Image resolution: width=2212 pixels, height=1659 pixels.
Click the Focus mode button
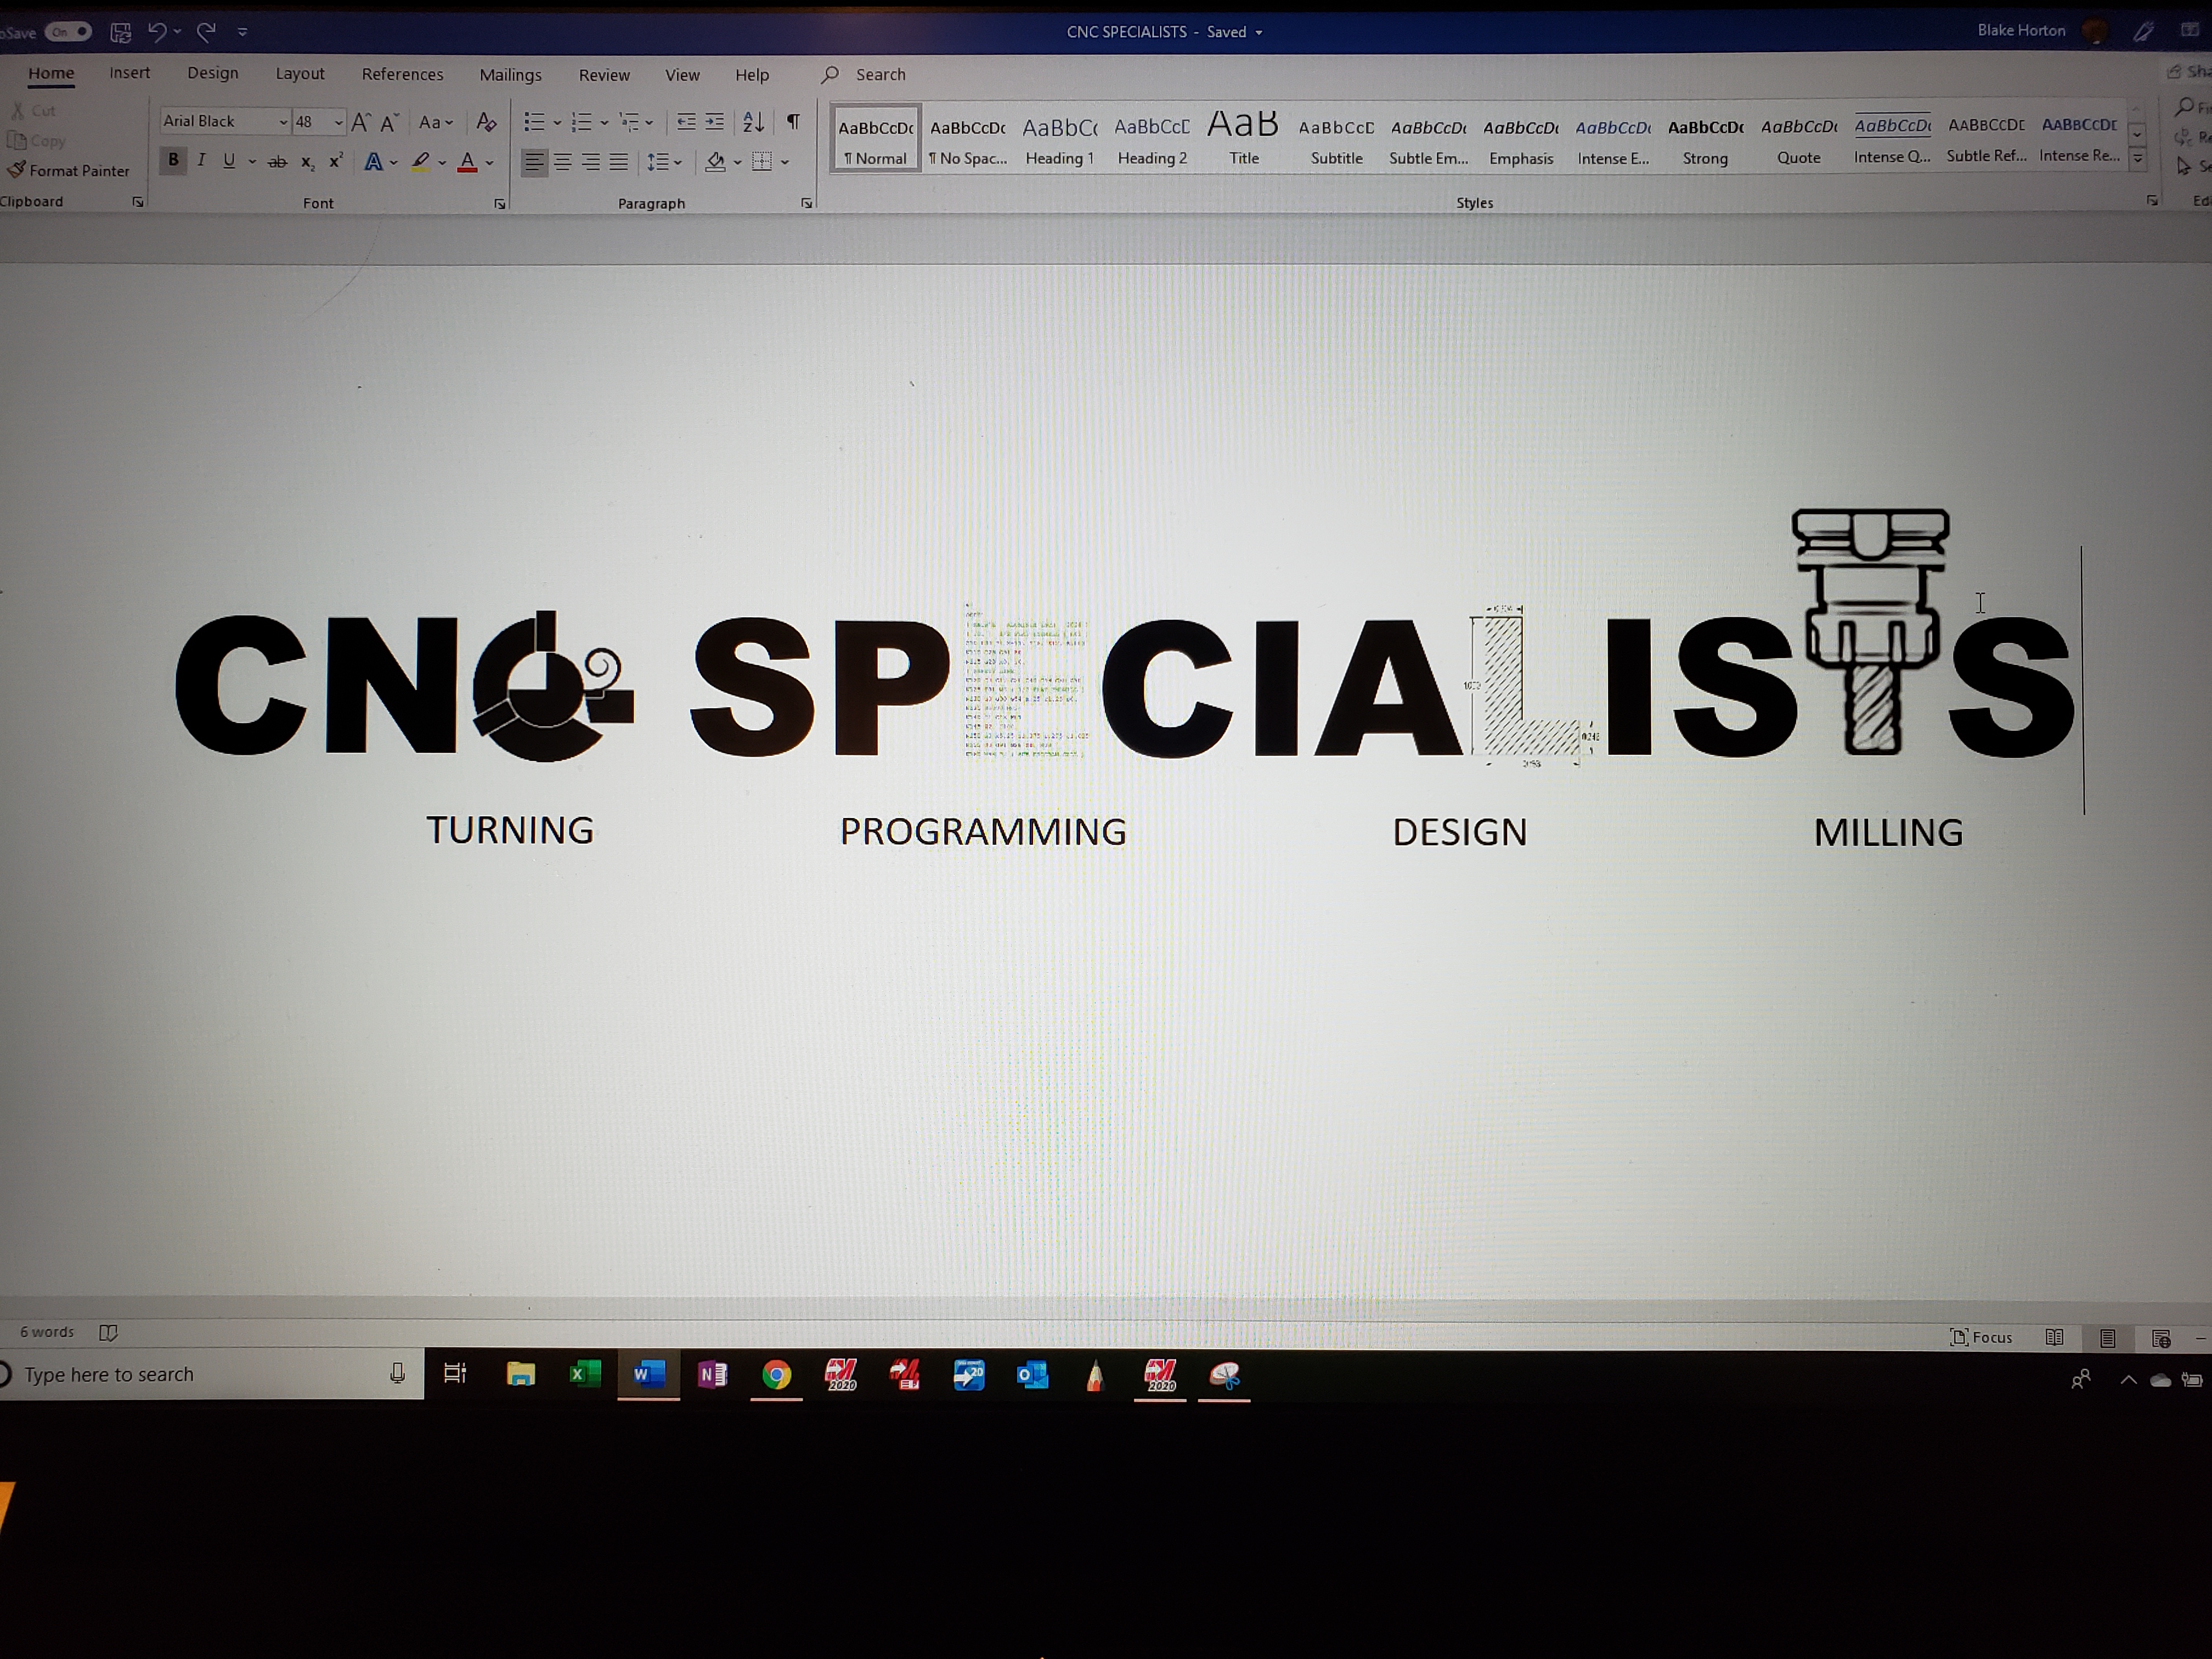coord(1981,1337)
